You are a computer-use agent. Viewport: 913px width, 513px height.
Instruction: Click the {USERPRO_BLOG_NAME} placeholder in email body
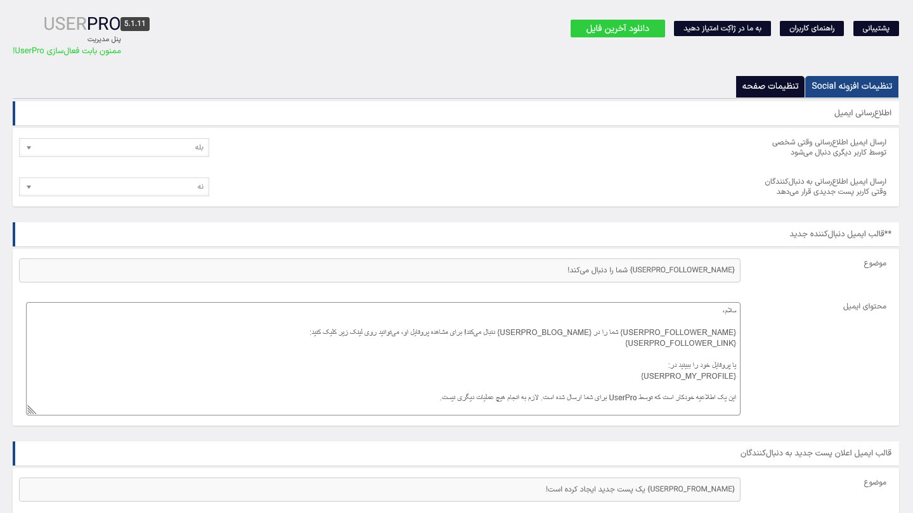pos(544,332)
